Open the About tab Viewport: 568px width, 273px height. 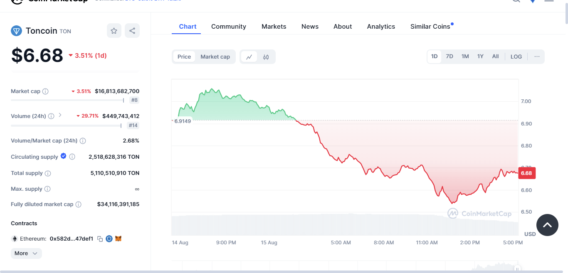click(x=343, y=27)
